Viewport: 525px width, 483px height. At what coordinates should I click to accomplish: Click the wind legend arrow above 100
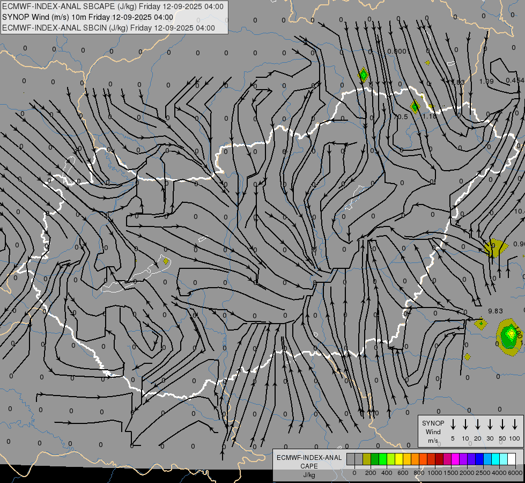click(515, 425)
